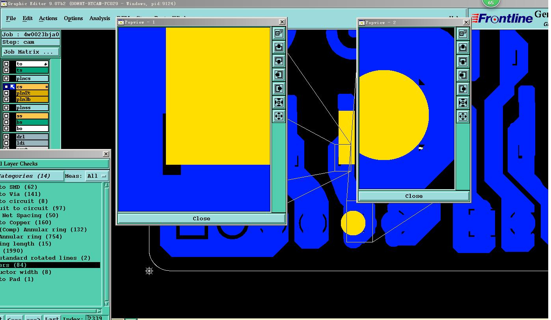Open the Meas All dropdown
This screenshot has height=320, width=551.
pos(97,176)
